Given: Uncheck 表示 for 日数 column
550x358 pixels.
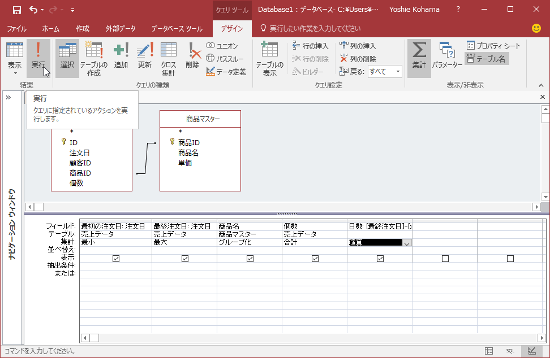Looking at the screenshot, I should (380, 259).
